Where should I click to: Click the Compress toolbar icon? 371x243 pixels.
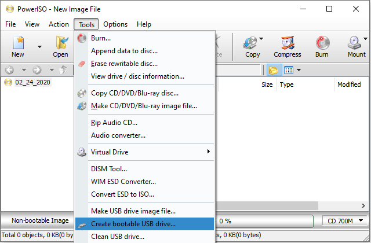[x=288, y=43]
